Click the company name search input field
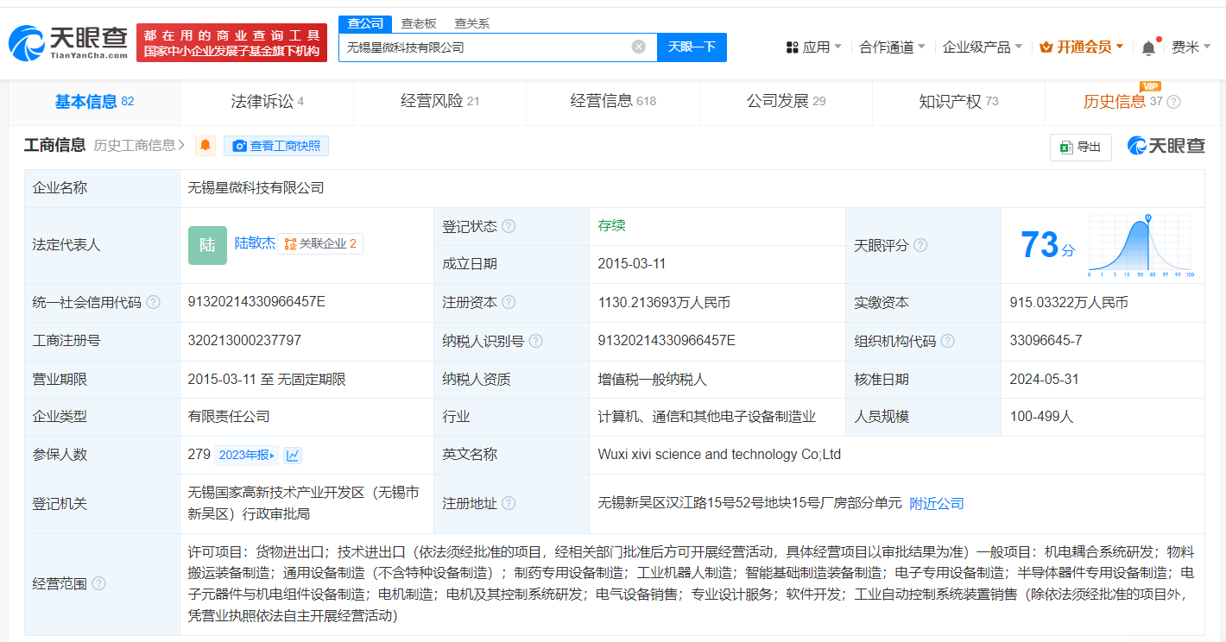Image resolution: width=1226 pixels, height=642 pixels. pyautogui.click(x=483, y=47)
